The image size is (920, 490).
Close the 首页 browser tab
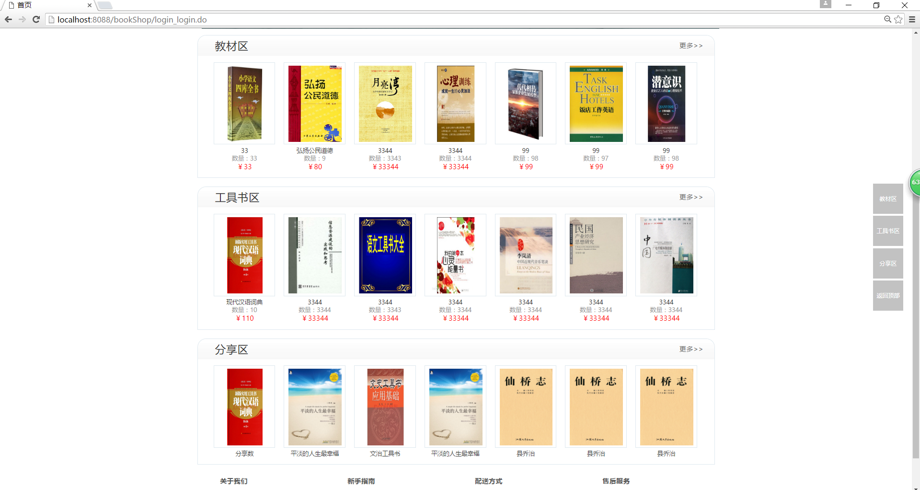89,5
